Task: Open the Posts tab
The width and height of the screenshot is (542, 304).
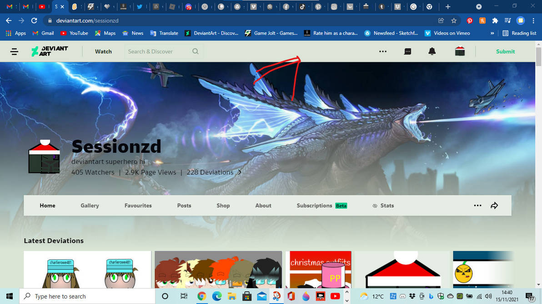Action: pos(184,206)
